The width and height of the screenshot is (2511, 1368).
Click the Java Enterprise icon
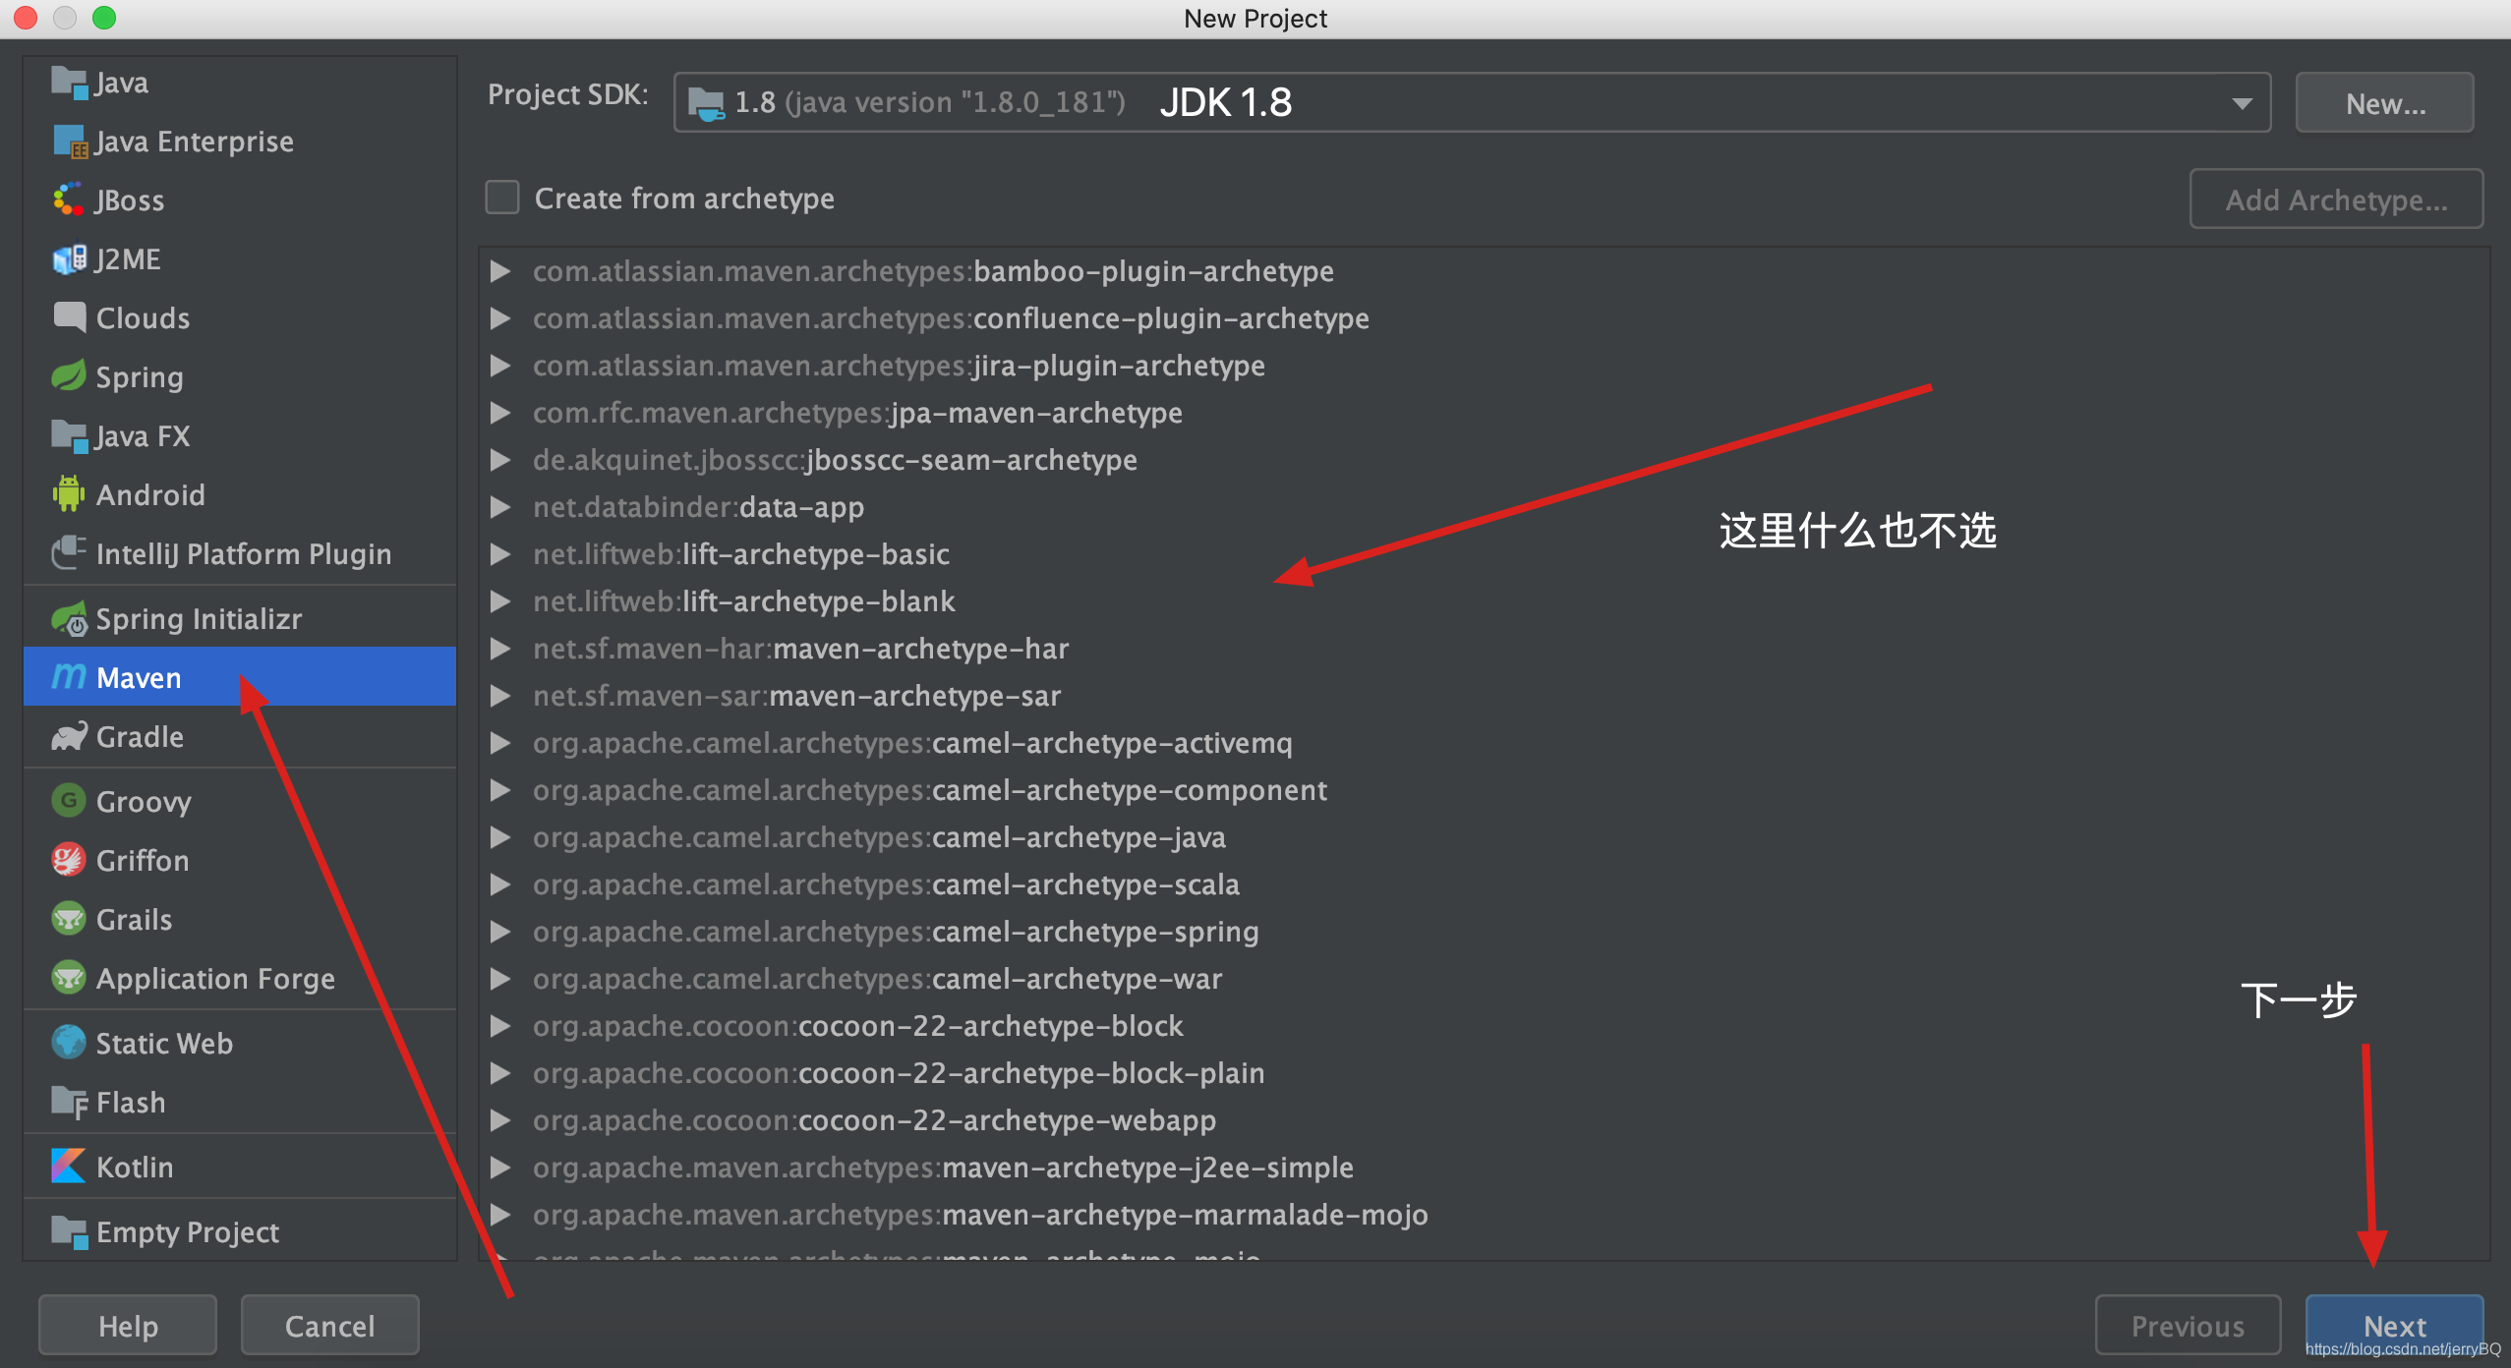(x=69, y=142)
